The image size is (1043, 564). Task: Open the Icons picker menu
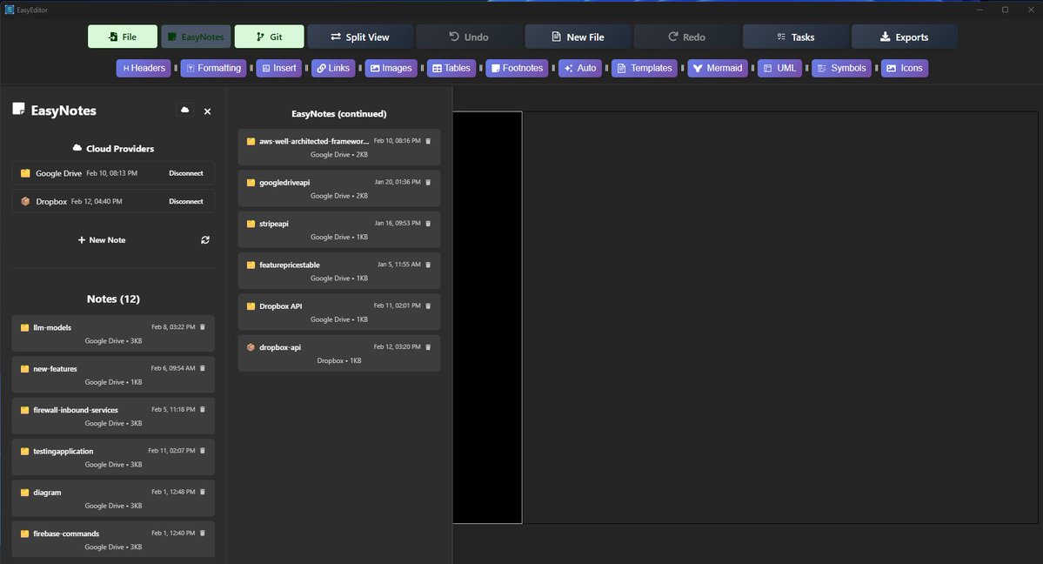[905, 68]
